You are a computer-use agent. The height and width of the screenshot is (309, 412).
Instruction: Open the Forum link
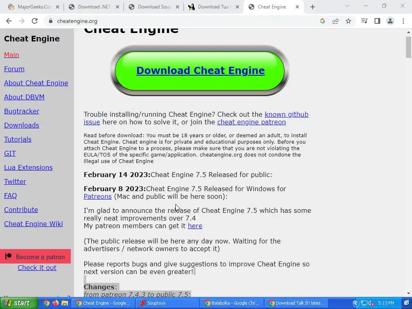14,69
